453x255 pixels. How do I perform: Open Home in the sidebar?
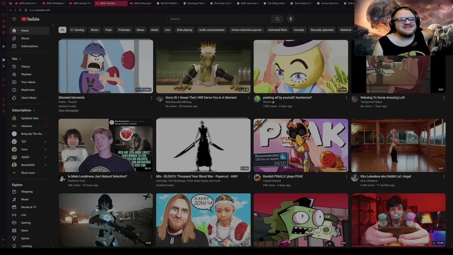[x=29, y=30]
